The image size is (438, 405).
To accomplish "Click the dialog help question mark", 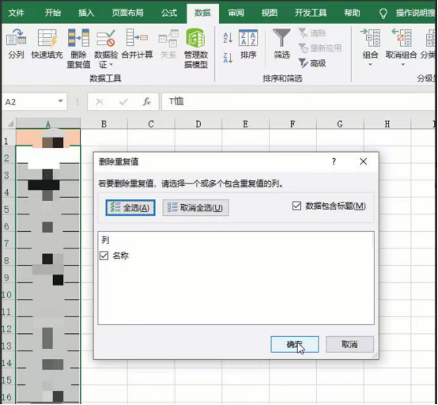I will [x=334, y=161].
